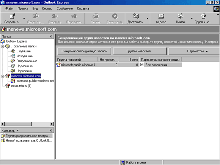The image size is (220, 165).
Task: Open the Удаленные deleted items folder
Action: pos(24,66)
